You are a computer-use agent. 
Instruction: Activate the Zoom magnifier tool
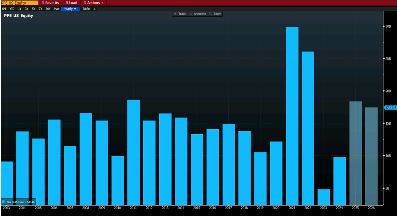click(215, 14)
